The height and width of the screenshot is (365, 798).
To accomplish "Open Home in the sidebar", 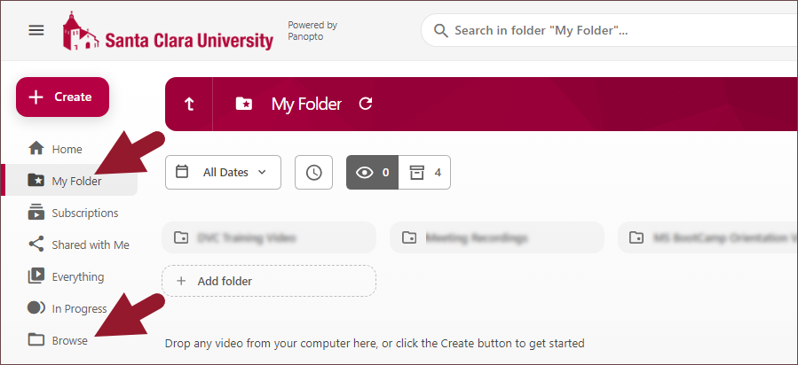I will pos(67,149).
